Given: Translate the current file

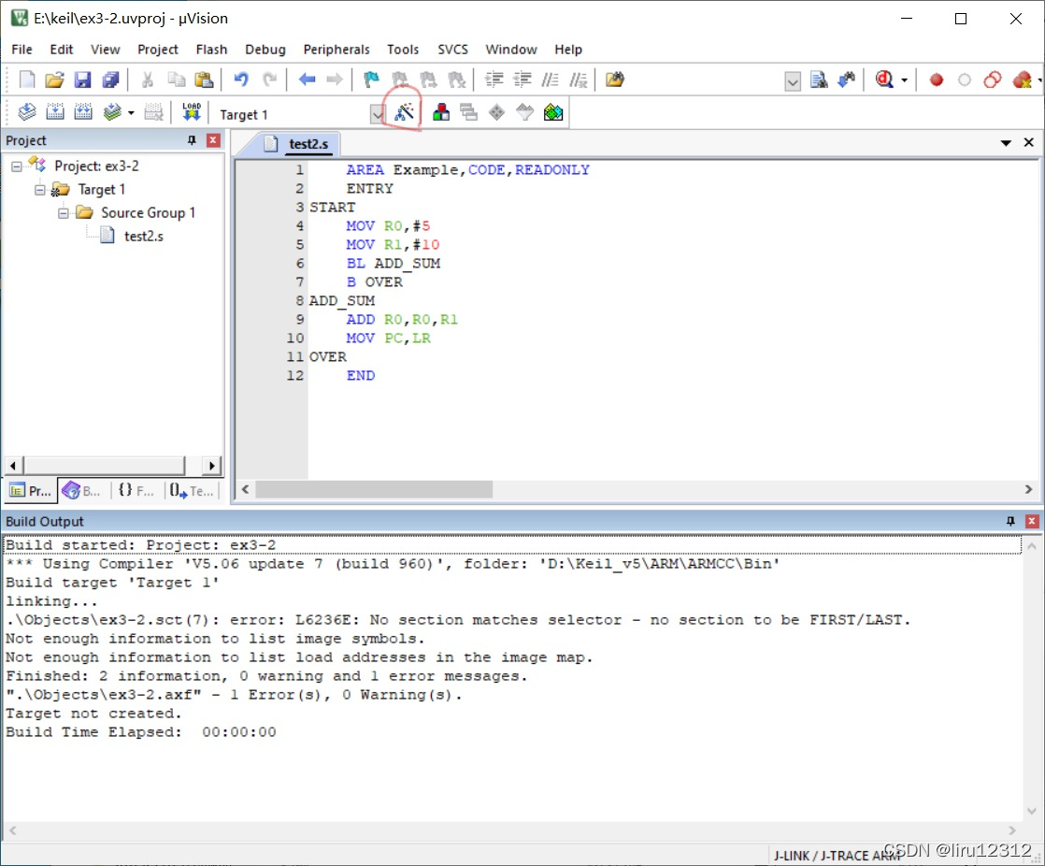Looking at the screenshot, I should 27,112.
